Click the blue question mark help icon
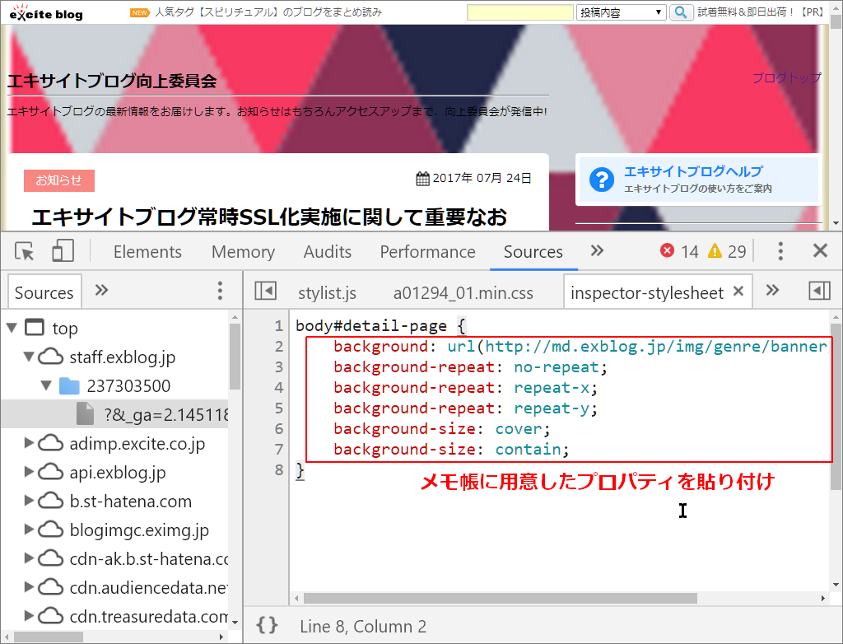Viewport: 843px width, 644px height. 602,180
